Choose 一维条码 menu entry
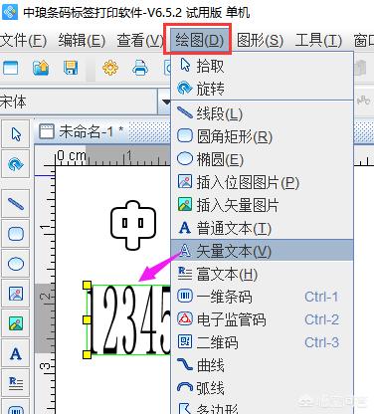This screenshot has width=374, height=414. coord(262,297)
